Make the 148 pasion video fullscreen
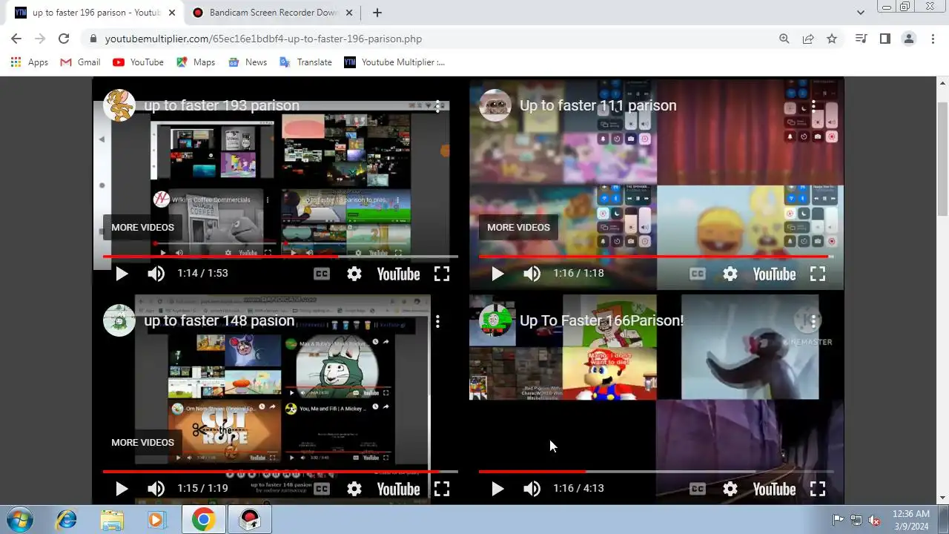Image resolution: width=949 pixels, height=534 pixels. [x=442, y=489]
